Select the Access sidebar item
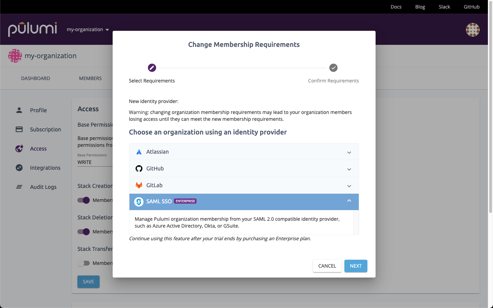Screen dimensions: 493x308 click(38, 149)
